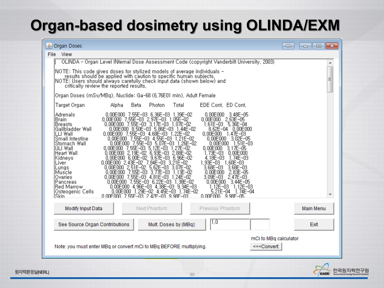Click the <<<Convert button
The image size is (384, 288).
pos(266,247)
